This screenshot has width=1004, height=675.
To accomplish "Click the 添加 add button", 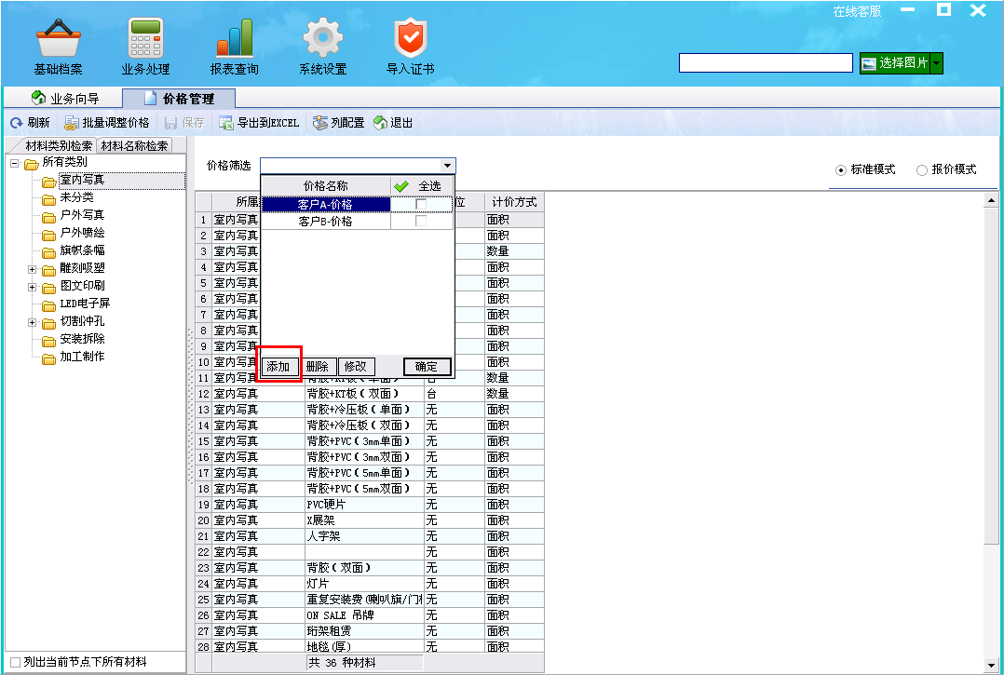I will (x=278, y=367).
